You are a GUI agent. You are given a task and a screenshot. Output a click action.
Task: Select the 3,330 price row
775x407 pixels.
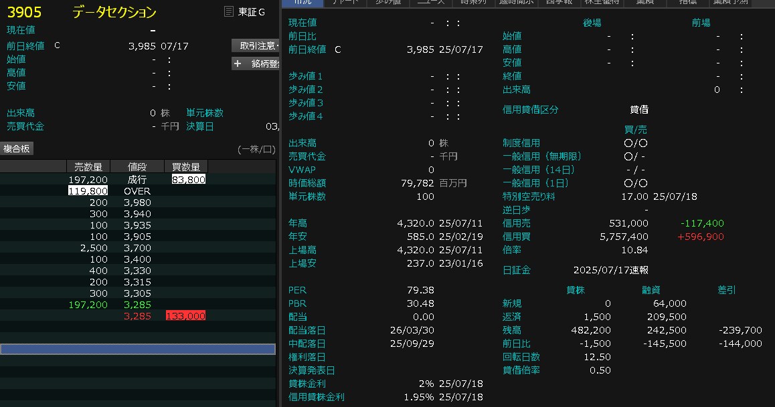click(x=138, y=271)
